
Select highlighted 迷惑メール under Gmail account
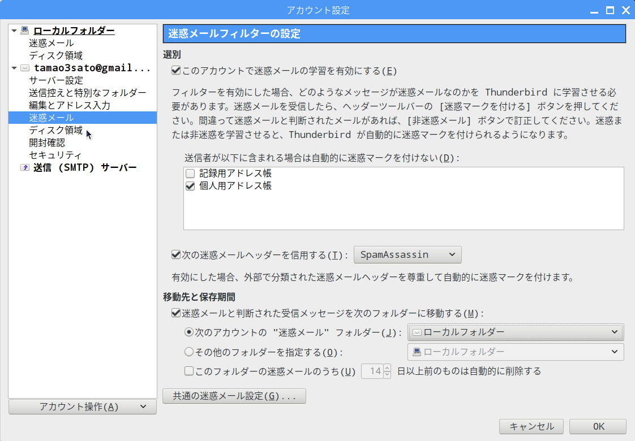tap(83, 118)
